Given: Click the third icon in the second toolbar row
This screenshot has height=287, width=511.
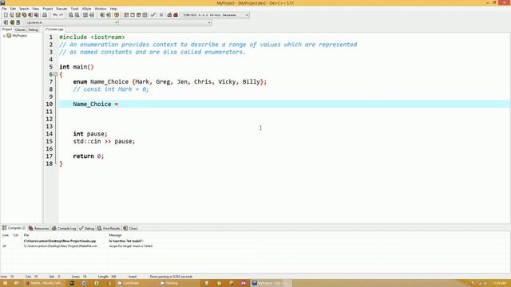Looking at the screenshot, I should [18, 22].
